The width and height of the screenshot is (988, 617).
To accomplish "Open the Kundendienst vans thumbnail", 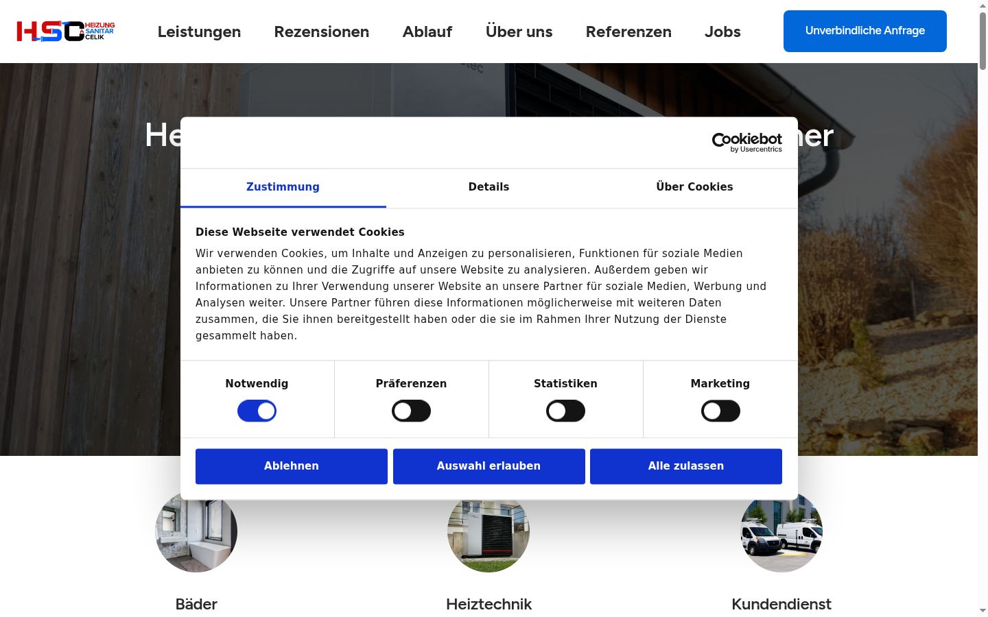I will pyautogui.click(x=781, y=532).
